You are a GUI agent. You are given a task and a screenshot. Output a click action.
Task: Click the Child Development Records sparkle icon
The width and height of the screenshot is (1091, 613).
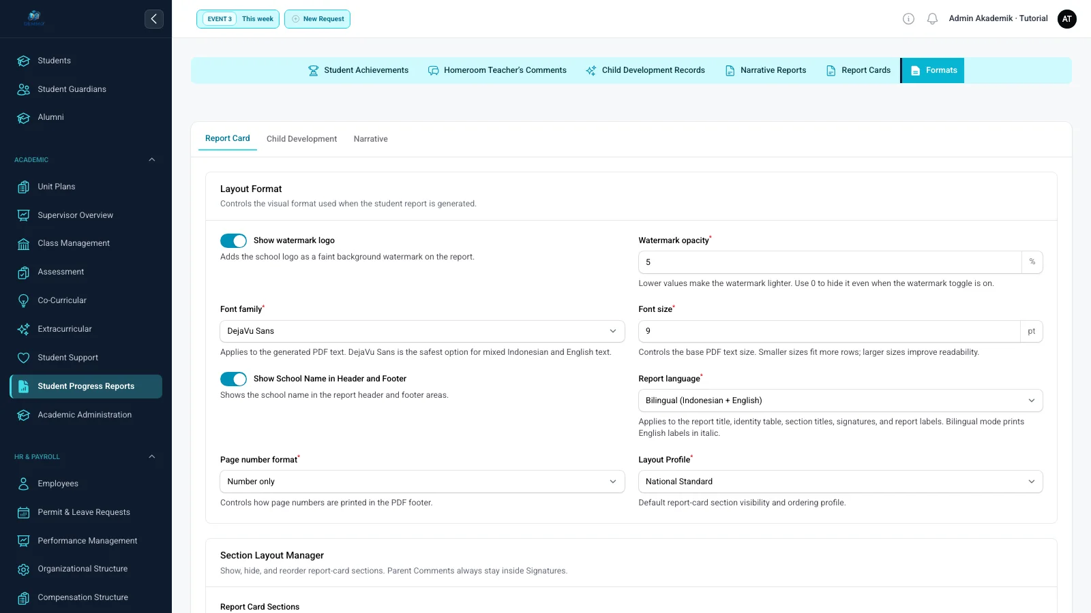(591, 71)
